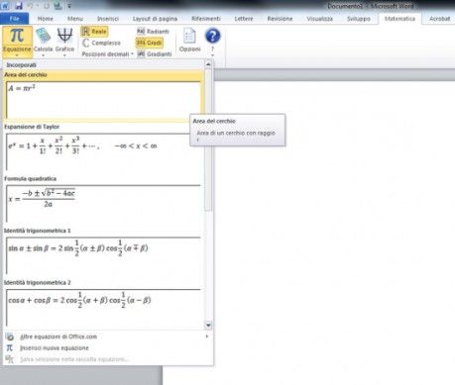455x385 pixels.
Task: Switch to the Riferimenti tab
Action: point(206,19)
